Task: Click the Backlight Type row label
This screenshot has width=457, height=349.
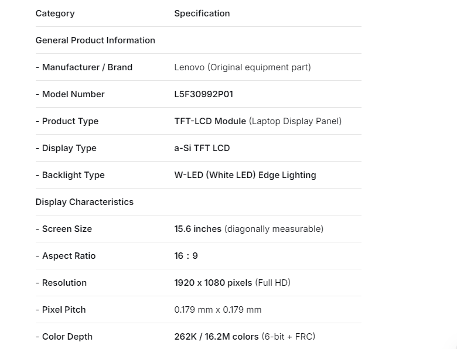Action: pos(70,175)
